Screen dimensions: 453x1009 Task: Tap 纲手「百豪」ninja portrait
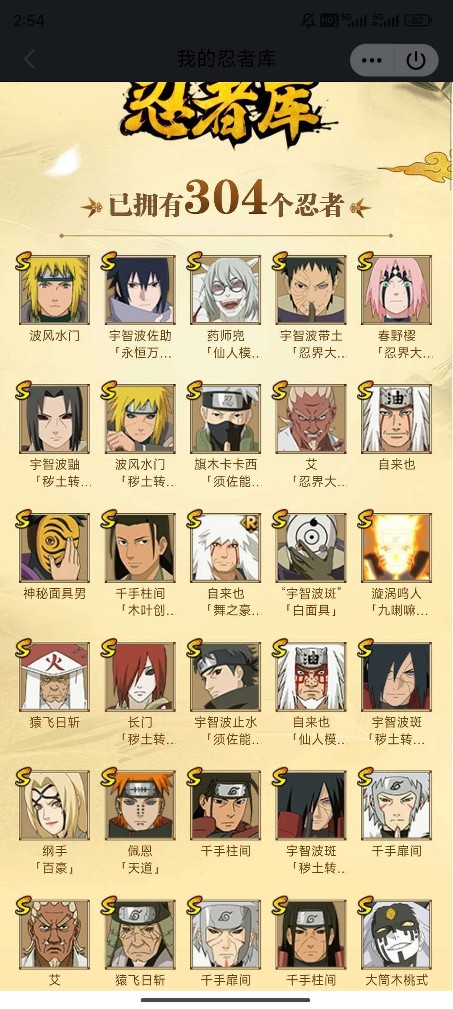[x=55, y=806]
